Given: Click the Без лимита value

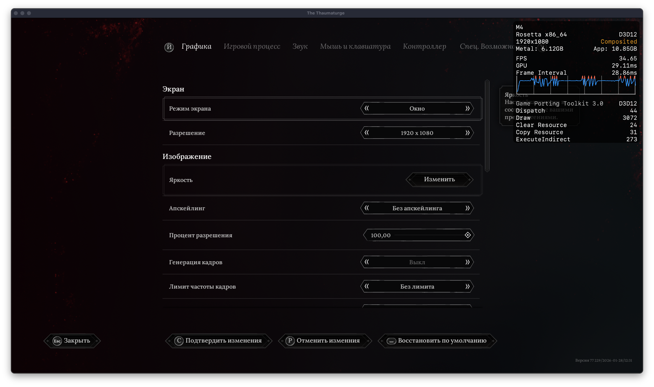Looking at the screenshot, I should (x=417, y=287).
